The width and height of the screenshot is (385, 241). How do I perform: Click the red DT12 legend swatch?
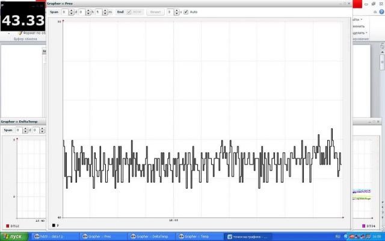click(7, 225)
